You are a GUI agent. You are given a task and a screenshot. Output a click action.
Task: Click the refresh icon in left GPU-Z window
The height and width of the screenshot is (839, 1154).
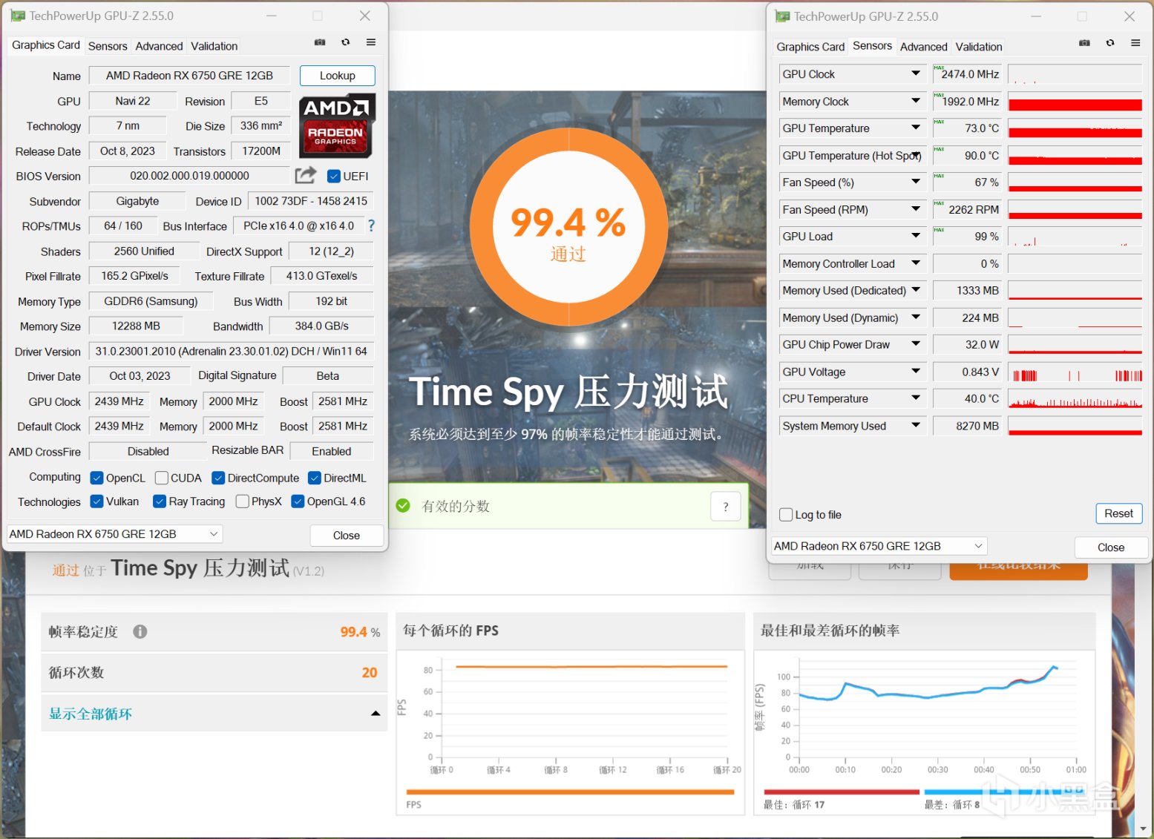(345, 42)
